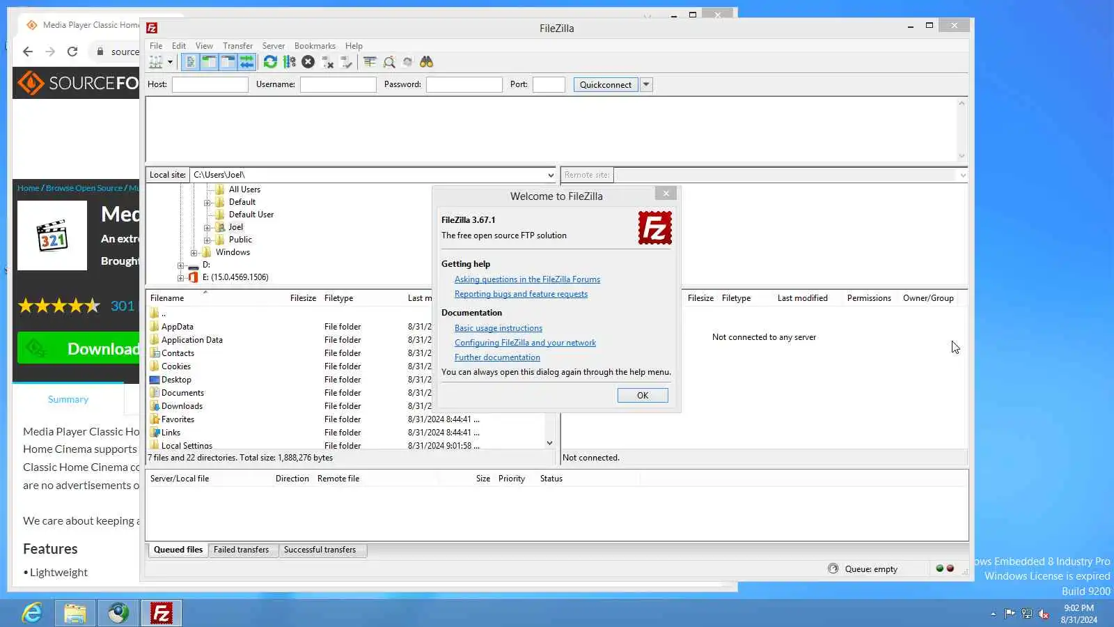Open the Edit menu
Image resolution: width=1114 pixels, height=627 pixels.
179,46
